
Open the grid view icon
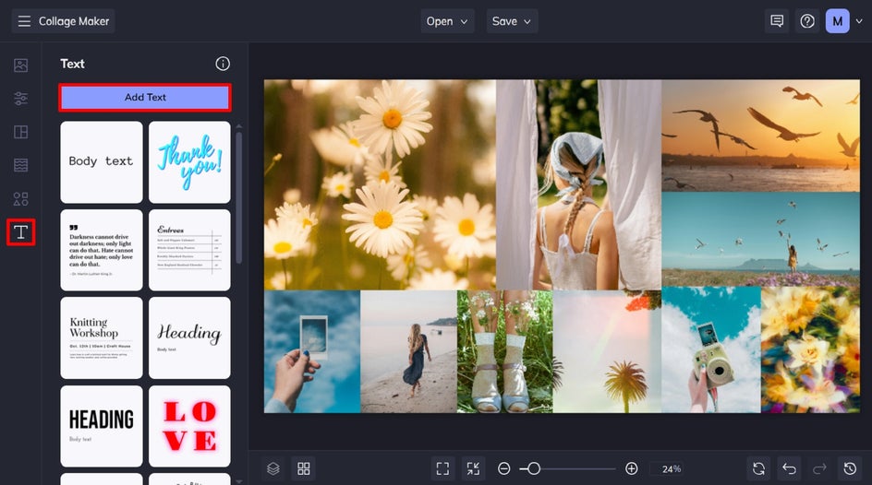click(304, 469)
